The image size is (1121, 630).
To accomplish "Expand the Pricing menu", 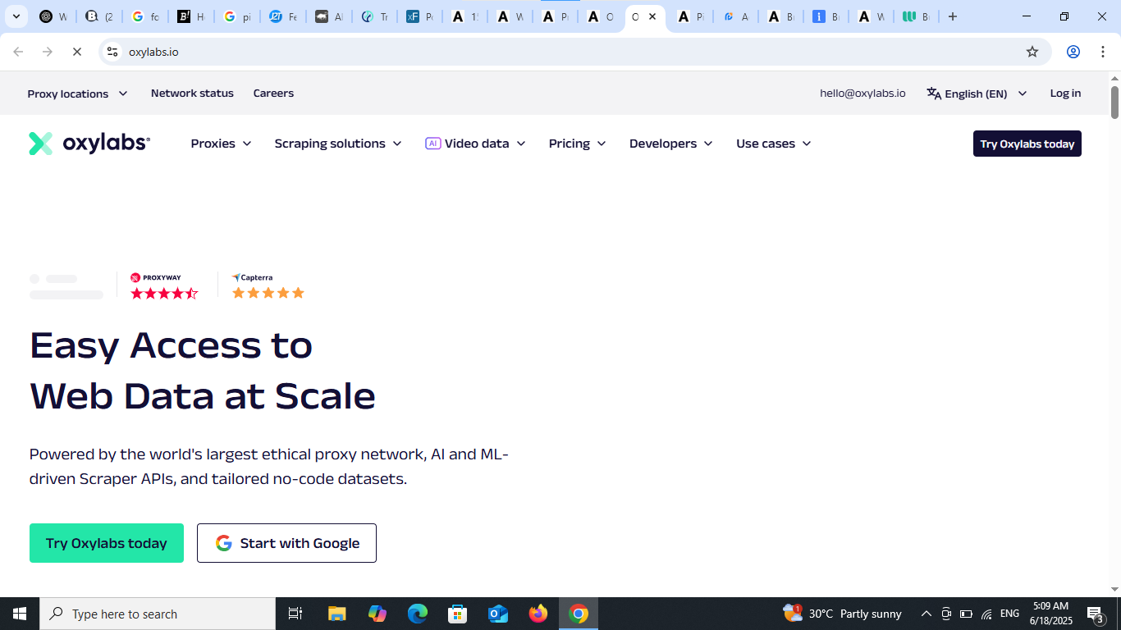I will point(578,144).
